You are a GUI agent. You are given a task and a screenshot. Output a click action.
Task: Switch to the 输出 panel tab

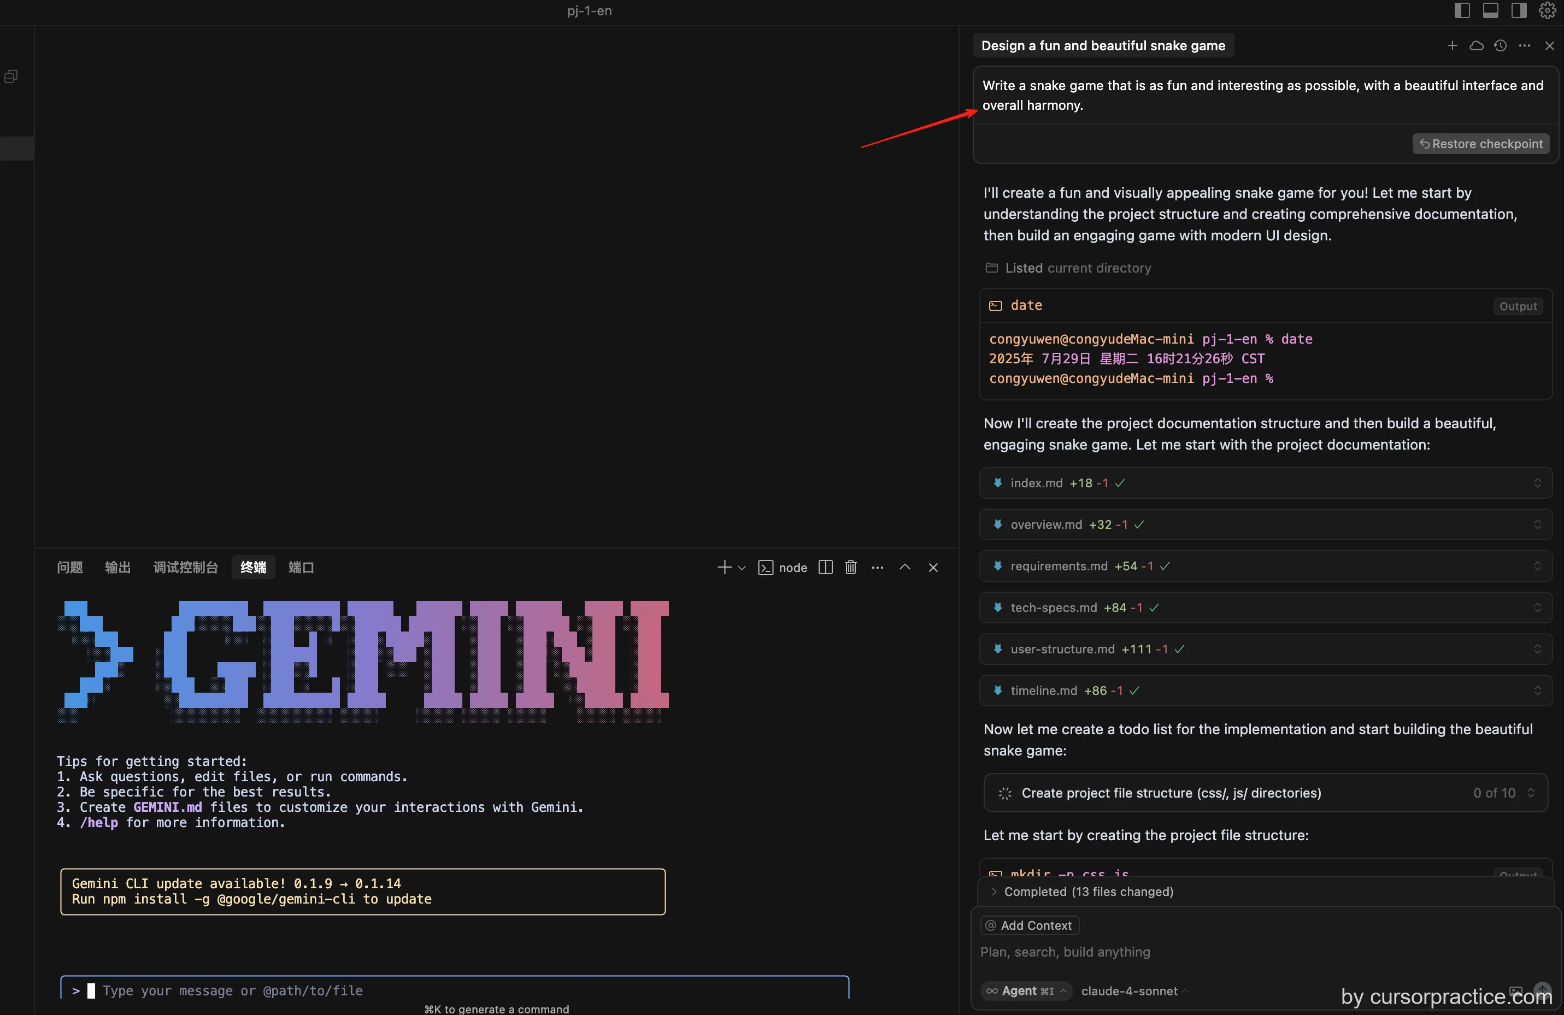click(117, 567)
